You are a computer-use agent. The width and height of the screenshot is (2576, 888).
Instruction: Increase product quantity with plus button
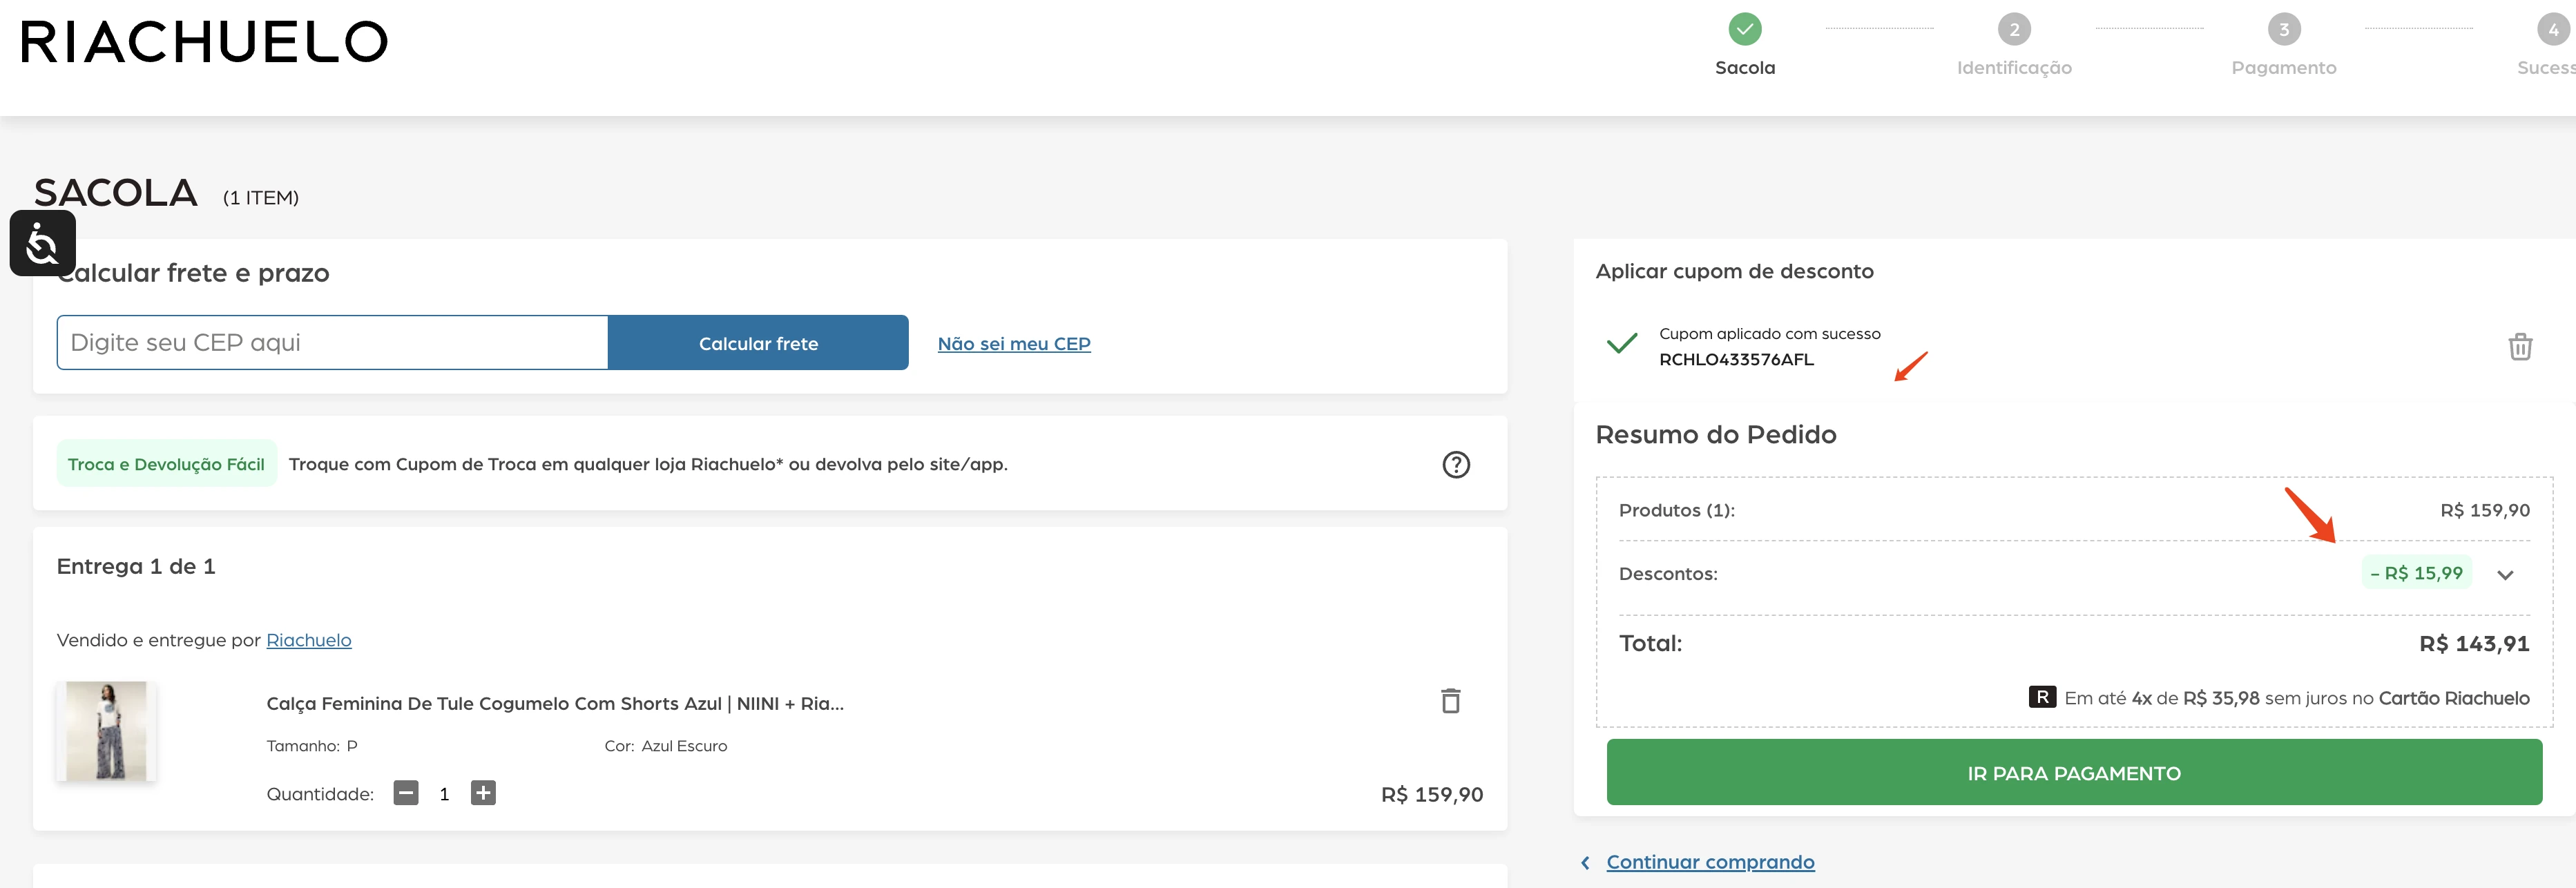point(483,793)
